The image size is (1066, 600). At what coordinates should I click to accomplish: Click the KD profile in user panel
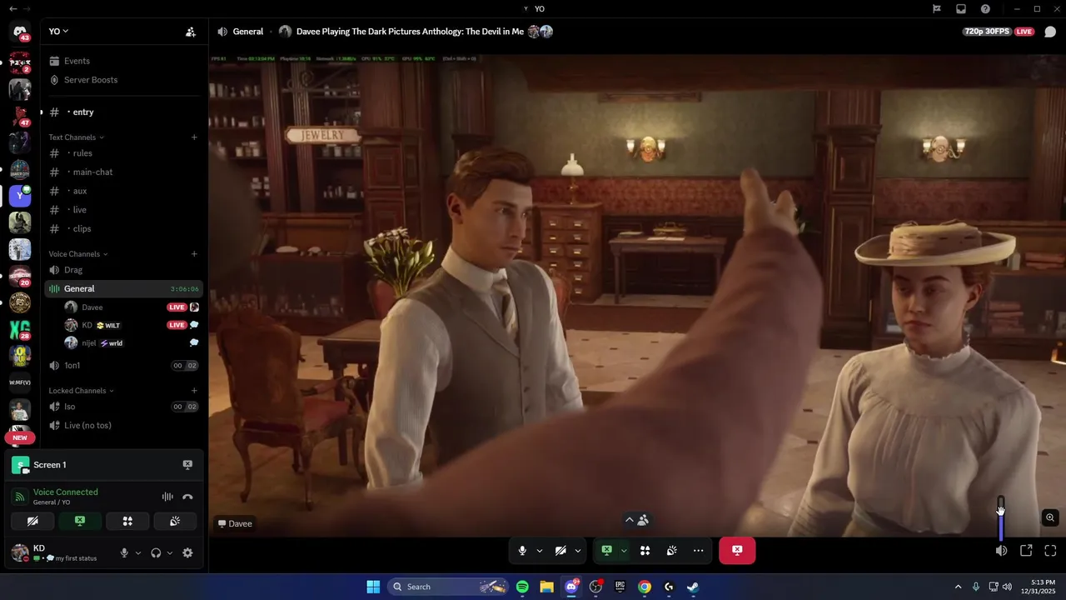[x=60, y=552]
